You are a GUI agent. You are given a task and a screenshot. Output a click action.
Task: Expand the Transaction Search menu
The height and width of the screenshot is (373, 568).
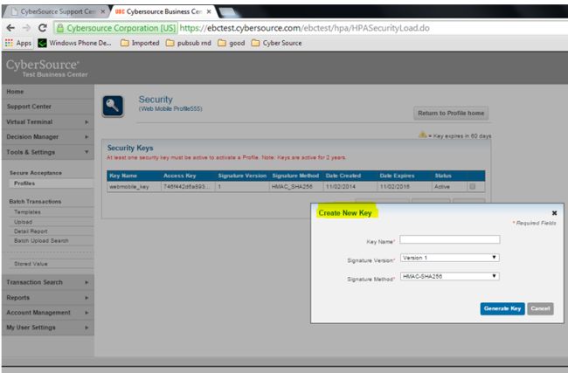47,282
